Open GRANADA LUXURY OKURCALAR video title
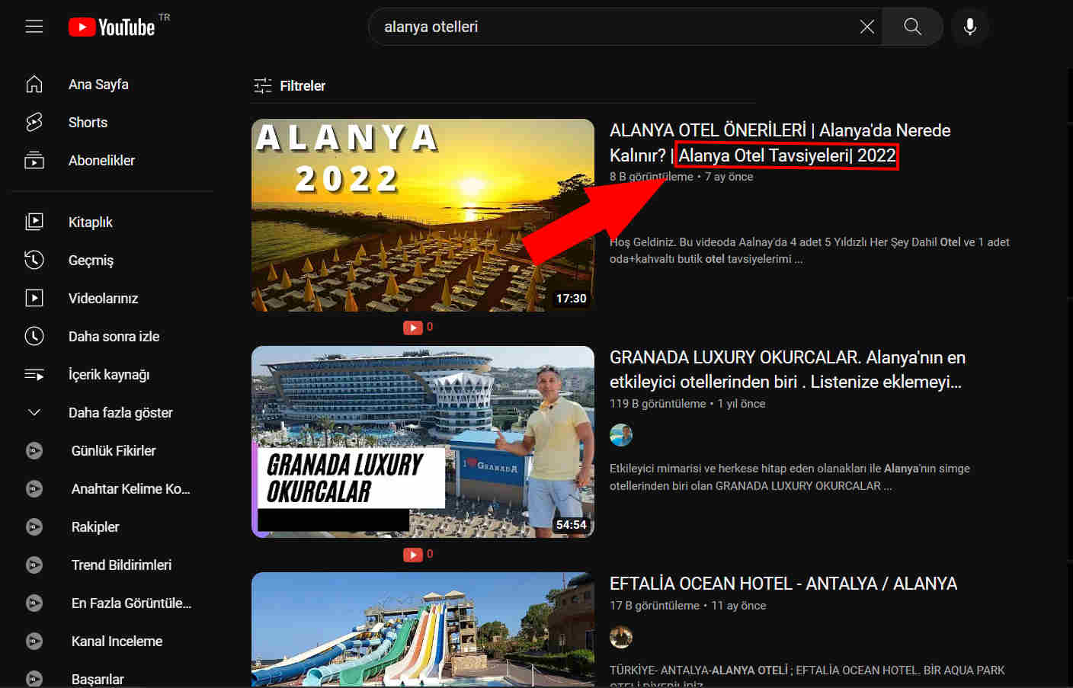The width and height of the screenshot is (1073, 688). pos(787,370)
